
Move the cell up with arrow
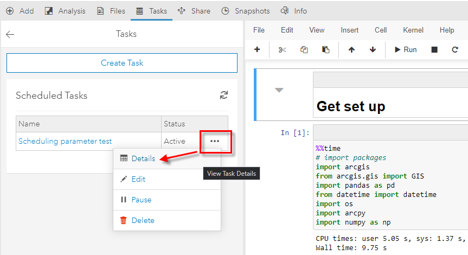pyautogui.click(x=351, y=50)
